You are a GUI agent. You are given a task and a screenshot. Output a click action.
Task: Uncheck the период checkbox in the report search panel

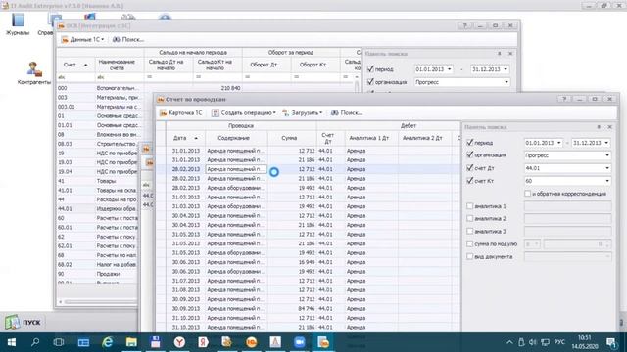point(470,142)
